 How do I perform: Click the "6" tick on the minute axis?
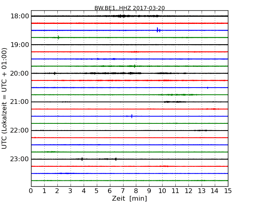tap(110, 191)
